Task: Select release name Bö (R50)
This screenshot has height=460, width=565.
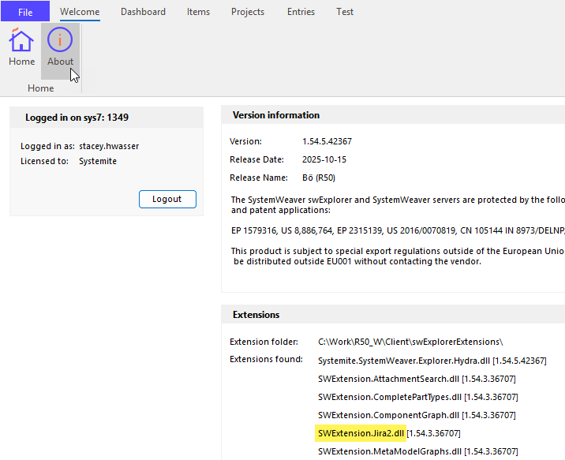Action: point(319,178)
